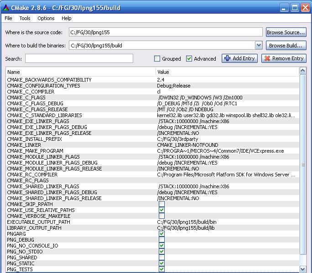Select the CMAKE_MAKE_PROGRAM entry
This screenshot has width=312, height=273.
pyautogui.click(x=35, y=151)
